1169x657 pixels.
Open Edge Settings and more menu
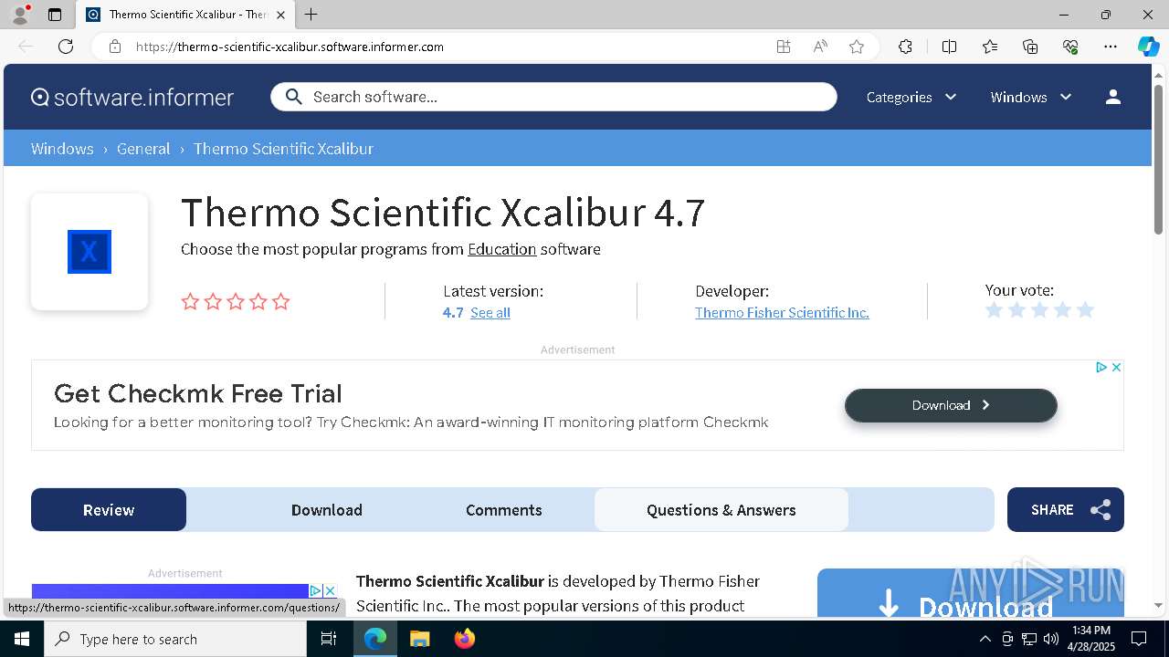pos(1111,47)
